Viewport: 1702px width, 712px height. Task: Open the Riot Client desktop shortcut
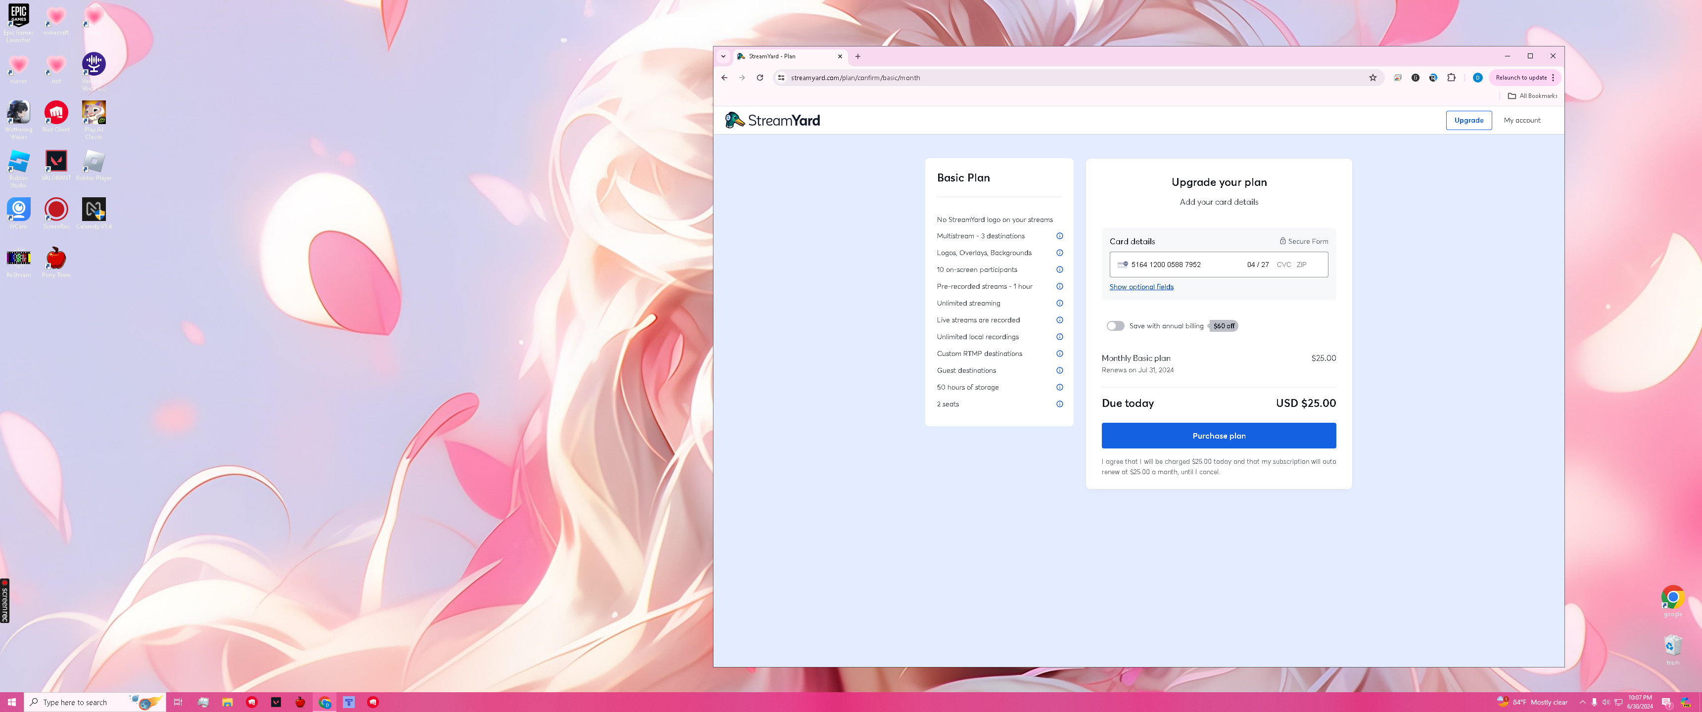pos(56,117)
